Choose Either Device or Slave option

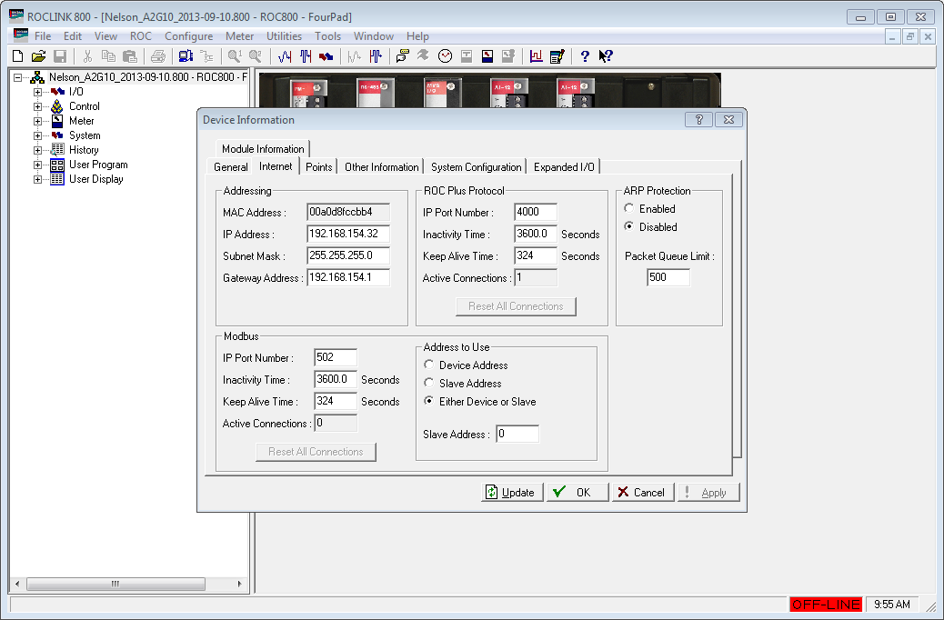428,401
